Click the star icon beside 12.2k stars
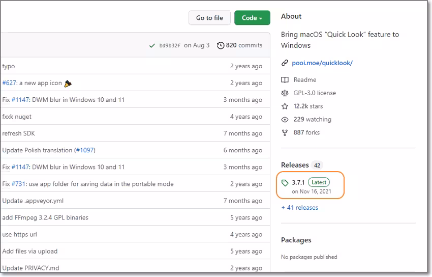The height and width of the screenshot is (277, 432). [x=285, y=106]
